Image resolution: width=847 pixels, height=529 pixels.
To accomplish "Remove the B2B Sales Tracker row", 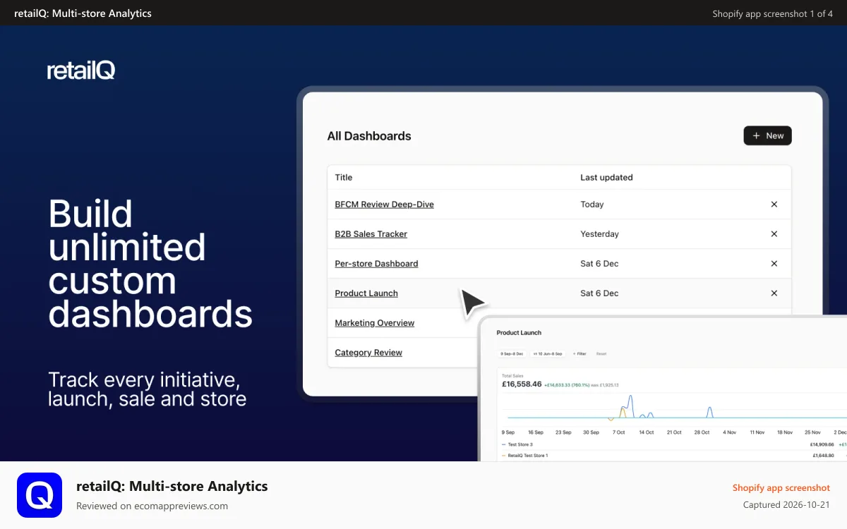I will tap(774, 234).
